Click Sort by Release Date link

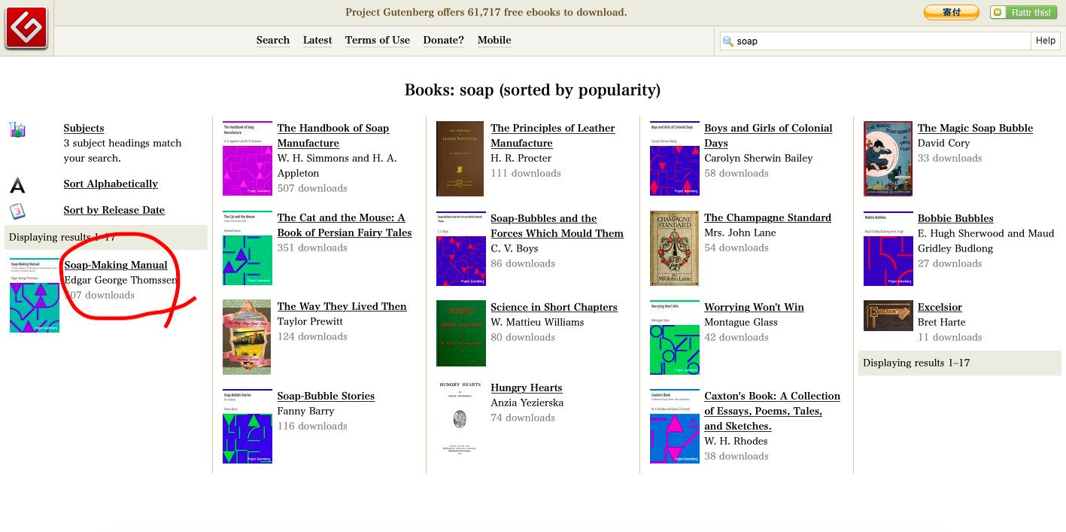[x=114, y=210]
